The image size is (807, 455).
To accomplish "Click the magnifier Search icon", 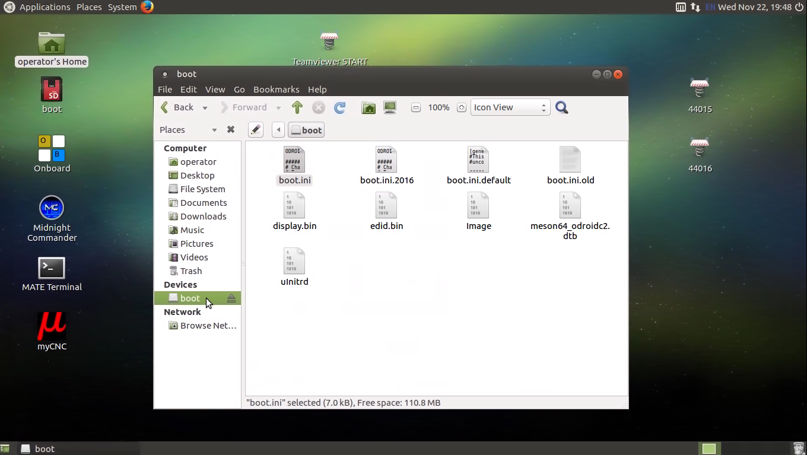I will [x=561, y=107].
